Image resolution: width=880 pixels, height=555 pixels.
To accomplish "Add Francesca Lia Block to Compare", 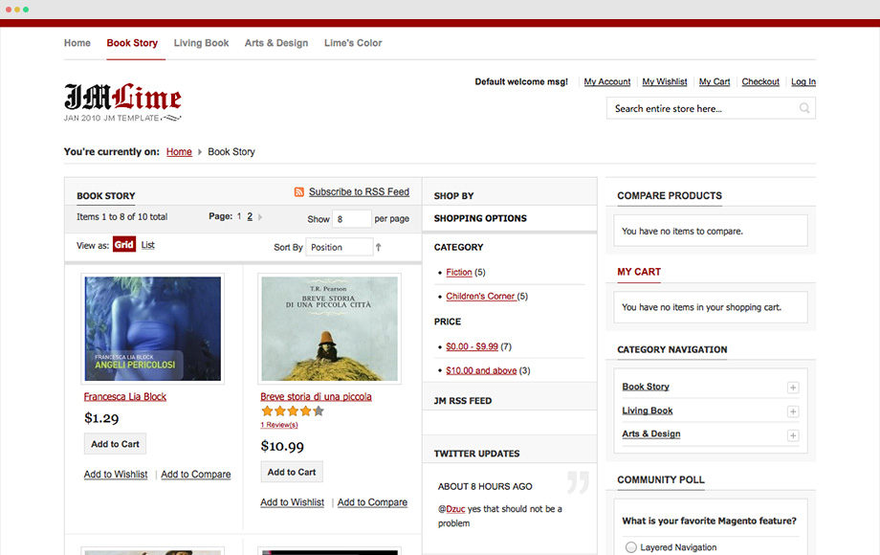I will click(x=196, y=475).
